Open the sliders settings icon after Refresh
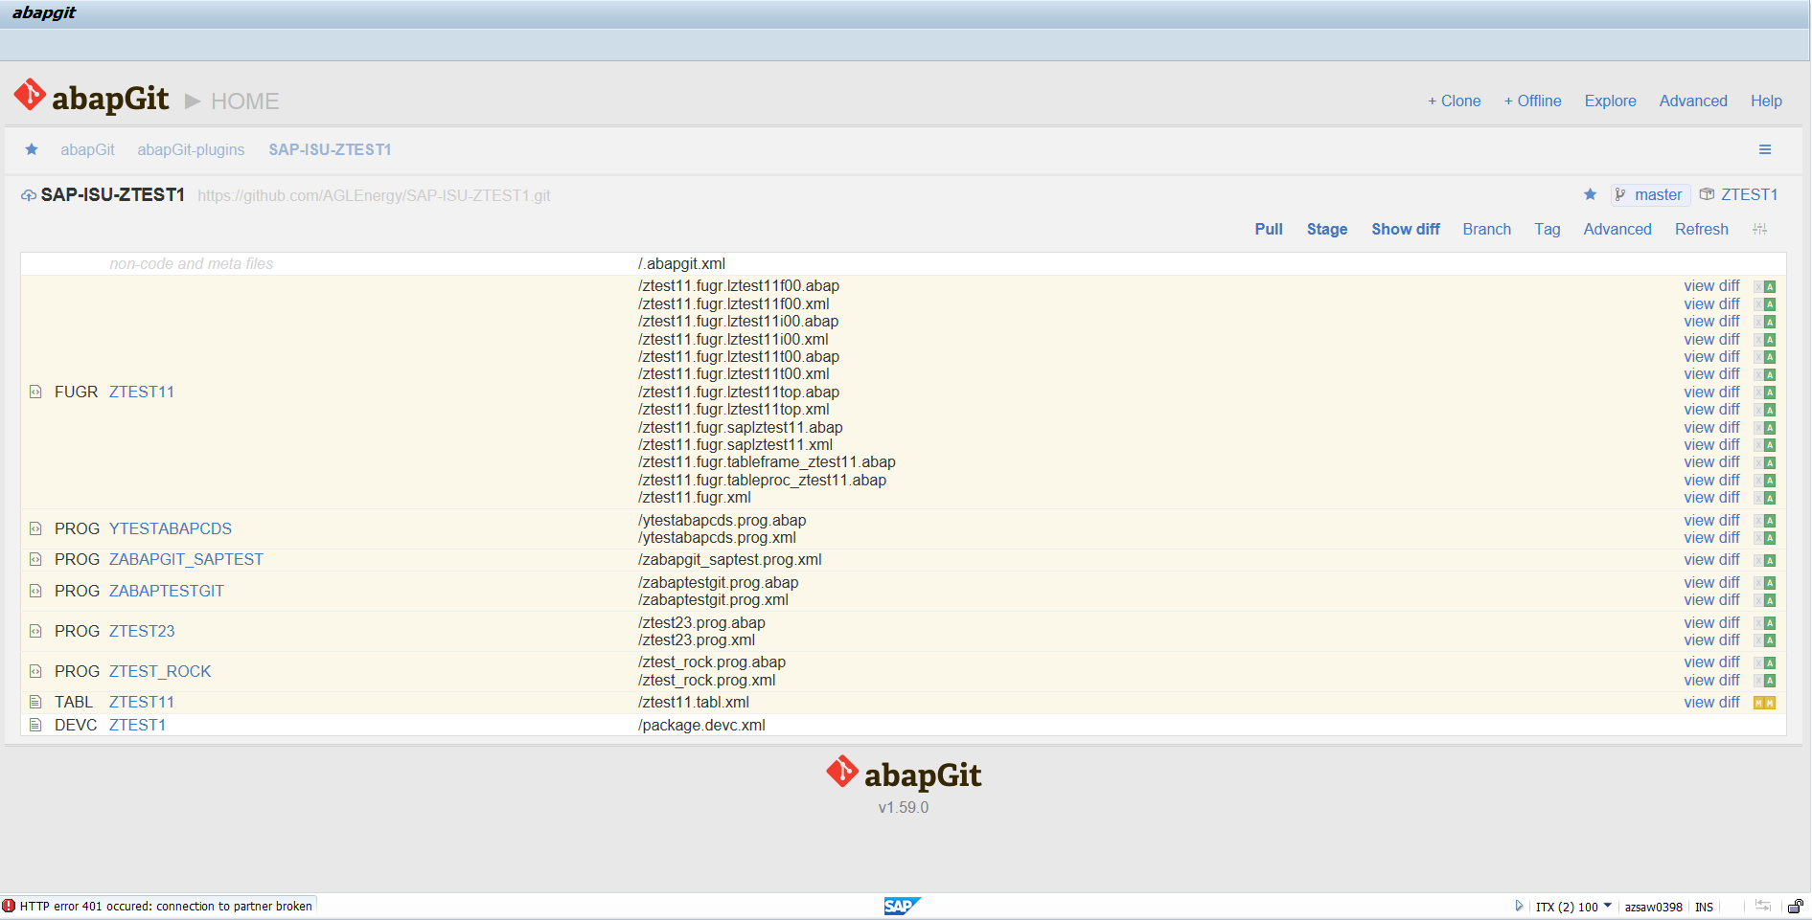The image size is (1812, 920). [x=1759, y=229]
